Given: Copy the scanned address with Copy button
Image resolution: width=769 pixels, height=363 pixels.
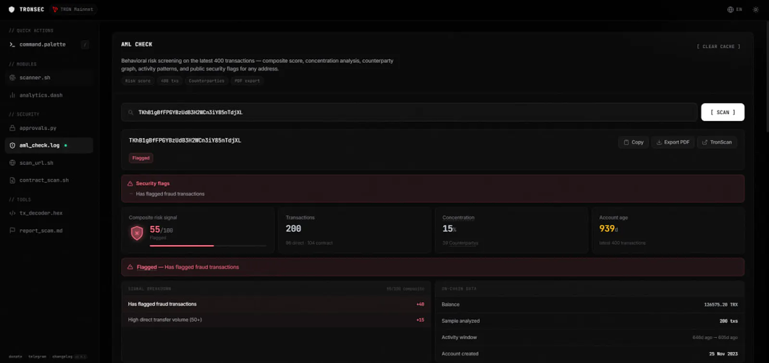Looking at the screenshot, I should [x=633, y=142].
